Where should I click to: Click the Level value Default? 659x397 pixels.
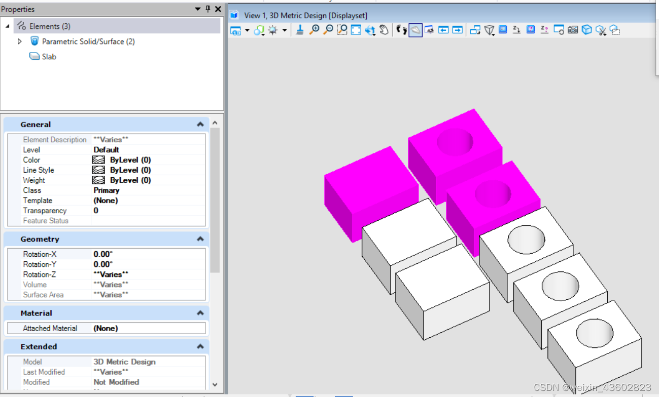tap(106, 150)
